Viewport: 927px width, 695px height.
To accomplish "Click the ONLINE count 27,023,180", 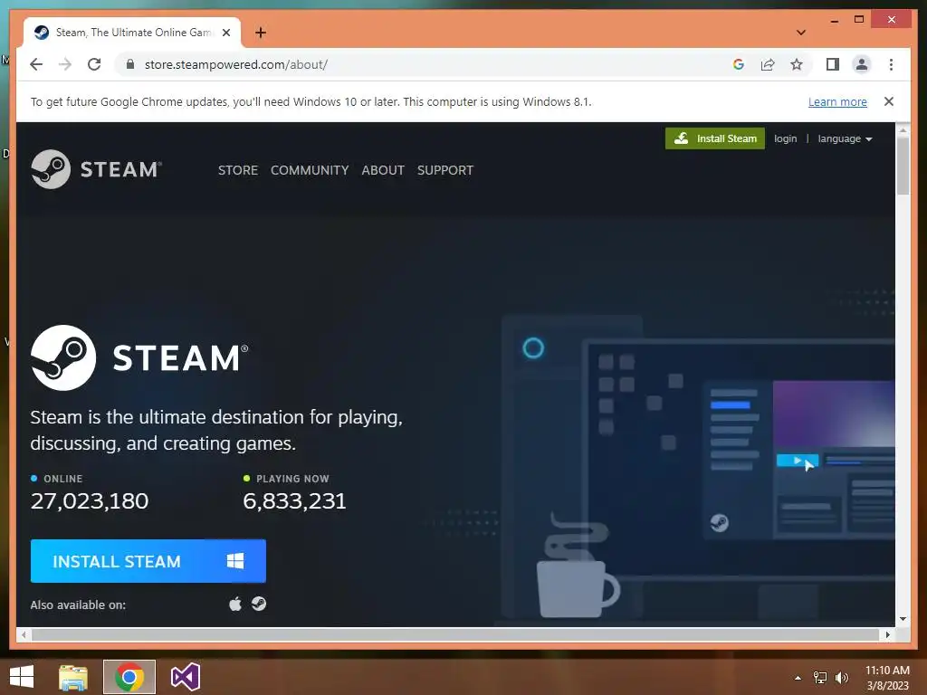I will pyautogui.click(x=90, y=501).
